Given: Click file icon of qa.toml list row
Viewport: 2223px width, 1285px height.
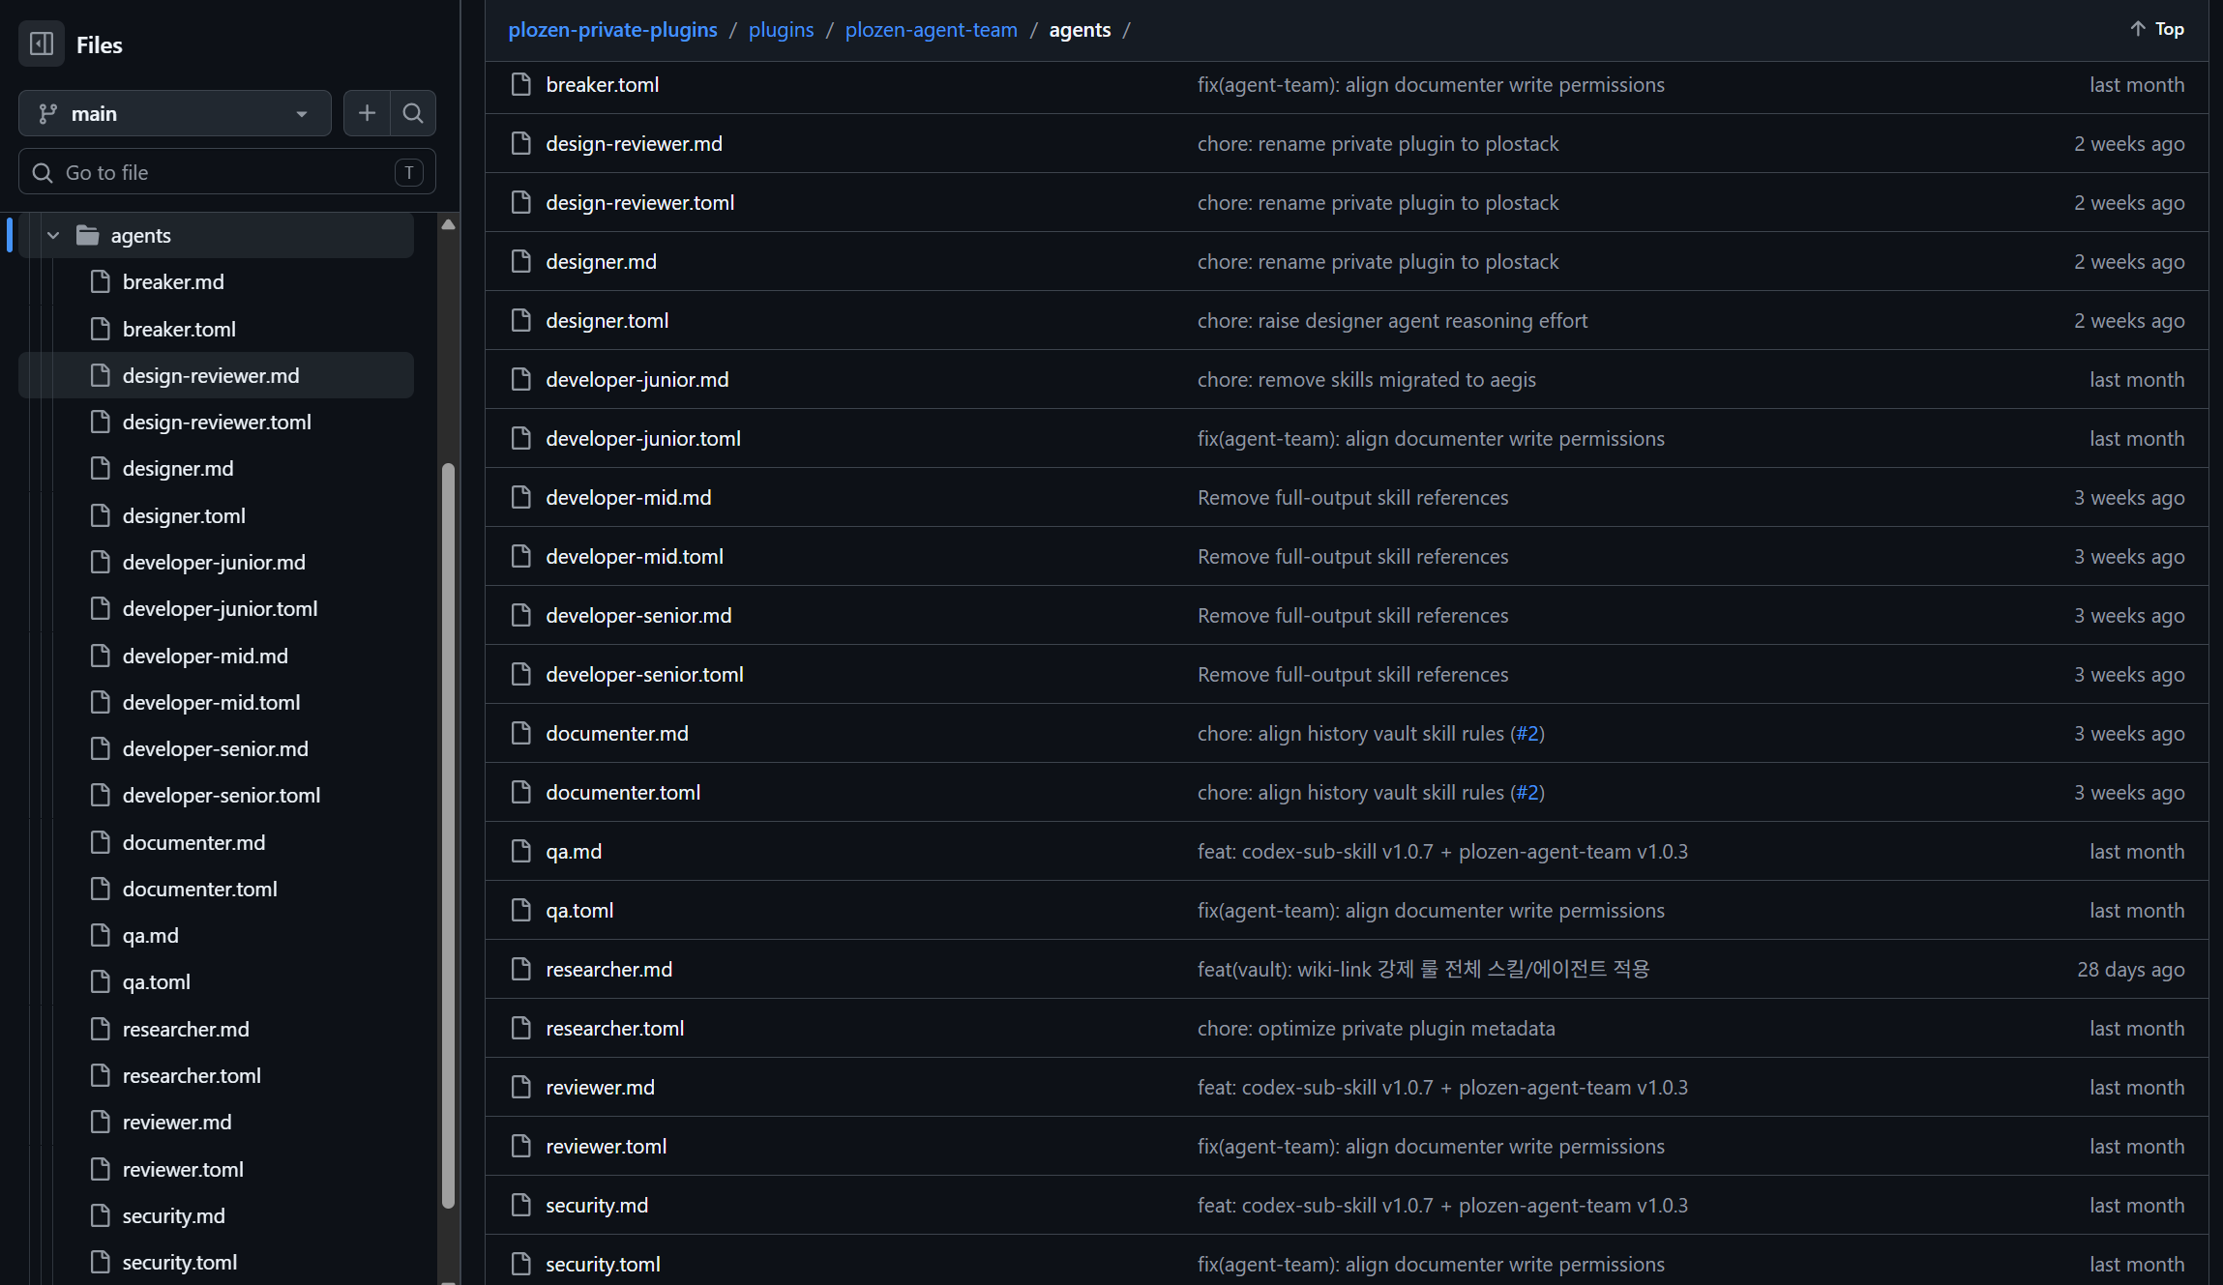Looking at the screenshot, I should pos(520,910).
